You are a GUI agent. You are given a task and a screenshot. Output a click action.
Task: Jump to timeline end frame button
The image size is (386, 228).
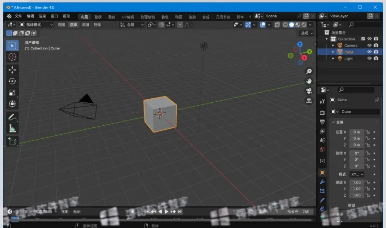(x=180, y=211)
